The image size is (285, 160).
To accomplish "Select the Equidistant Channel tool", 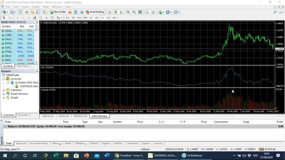I will 35,18.
